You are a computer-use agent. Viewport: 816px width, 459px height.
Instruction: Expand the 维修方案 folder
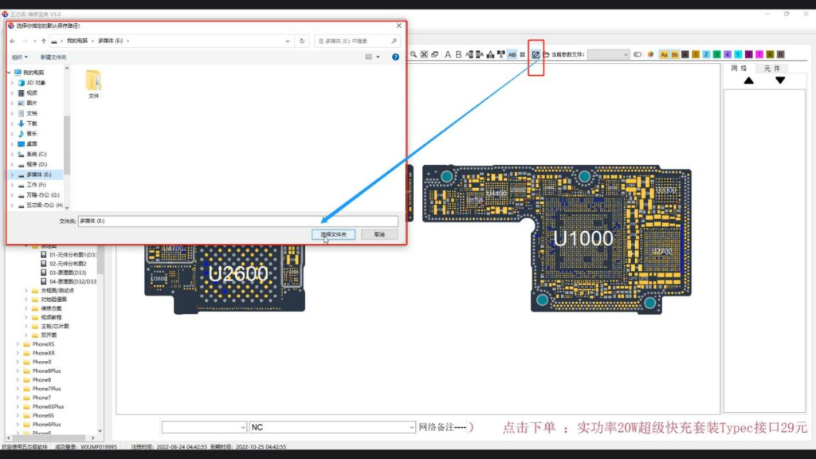(x=26, y=308)
